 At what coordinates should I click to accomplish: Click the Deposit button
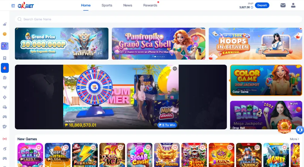click(262, 5)
